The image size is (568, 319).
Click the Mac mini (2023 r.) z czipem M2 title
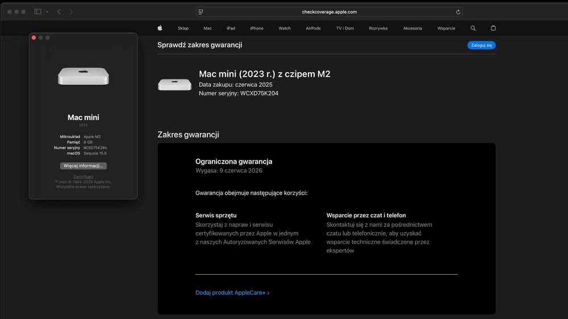coord(265,74)
